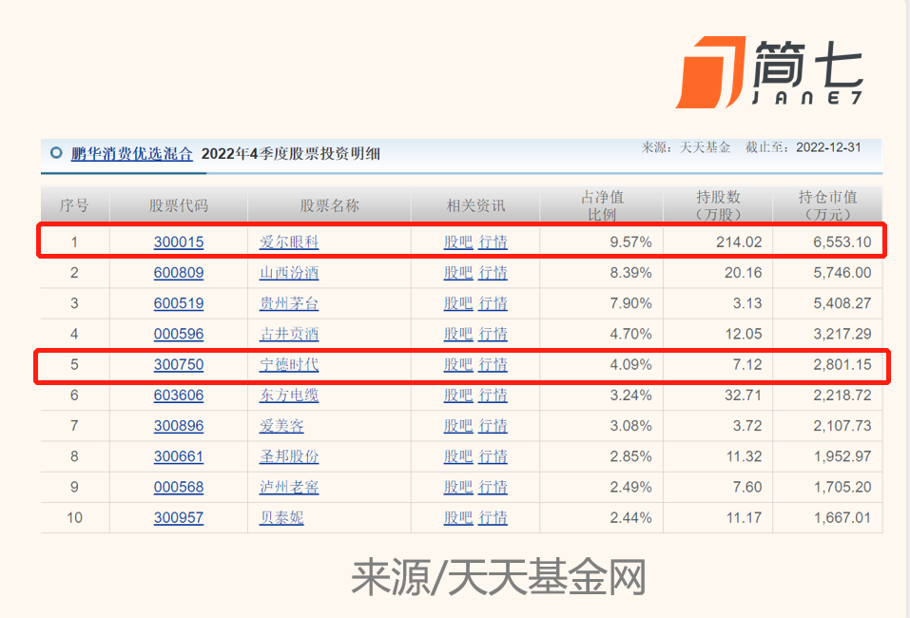This screenshot has width=910, height=618.
Task: Open 股吧 for 东方电缆 row
Action: [458, 396]
